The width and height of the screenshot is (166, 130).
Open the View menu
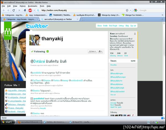pyautogui.click(x=15, y=6)
